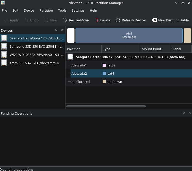Click the Delete label
The height and width of the screenshot is (171, 192).
[x=105, y=20]
